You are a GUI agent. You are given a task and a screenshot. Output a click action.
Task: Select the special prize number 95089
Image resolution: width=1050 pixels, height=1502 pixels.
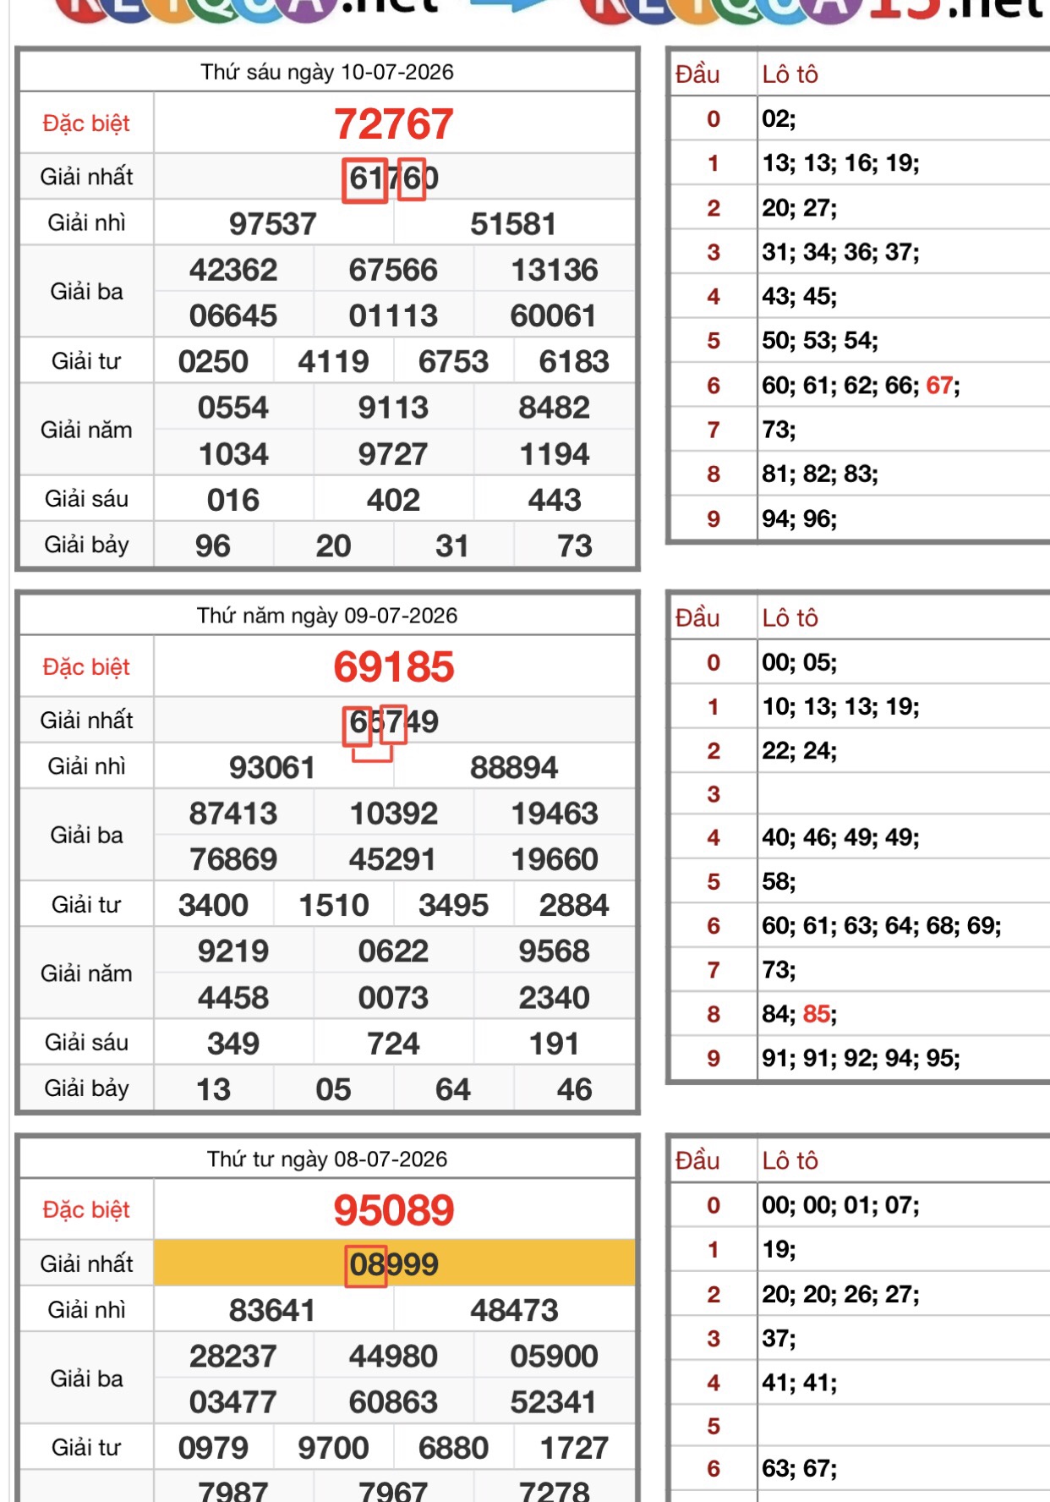click(x=394, y=1210)
